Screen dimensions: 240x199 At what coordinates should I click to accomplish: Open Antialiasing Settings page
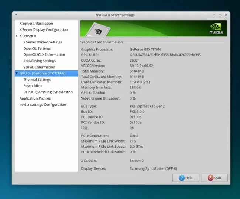pos(40,61)
